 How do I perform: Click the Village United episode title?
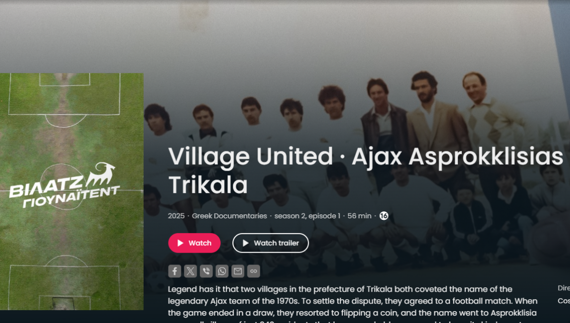[x=365, y=170]
